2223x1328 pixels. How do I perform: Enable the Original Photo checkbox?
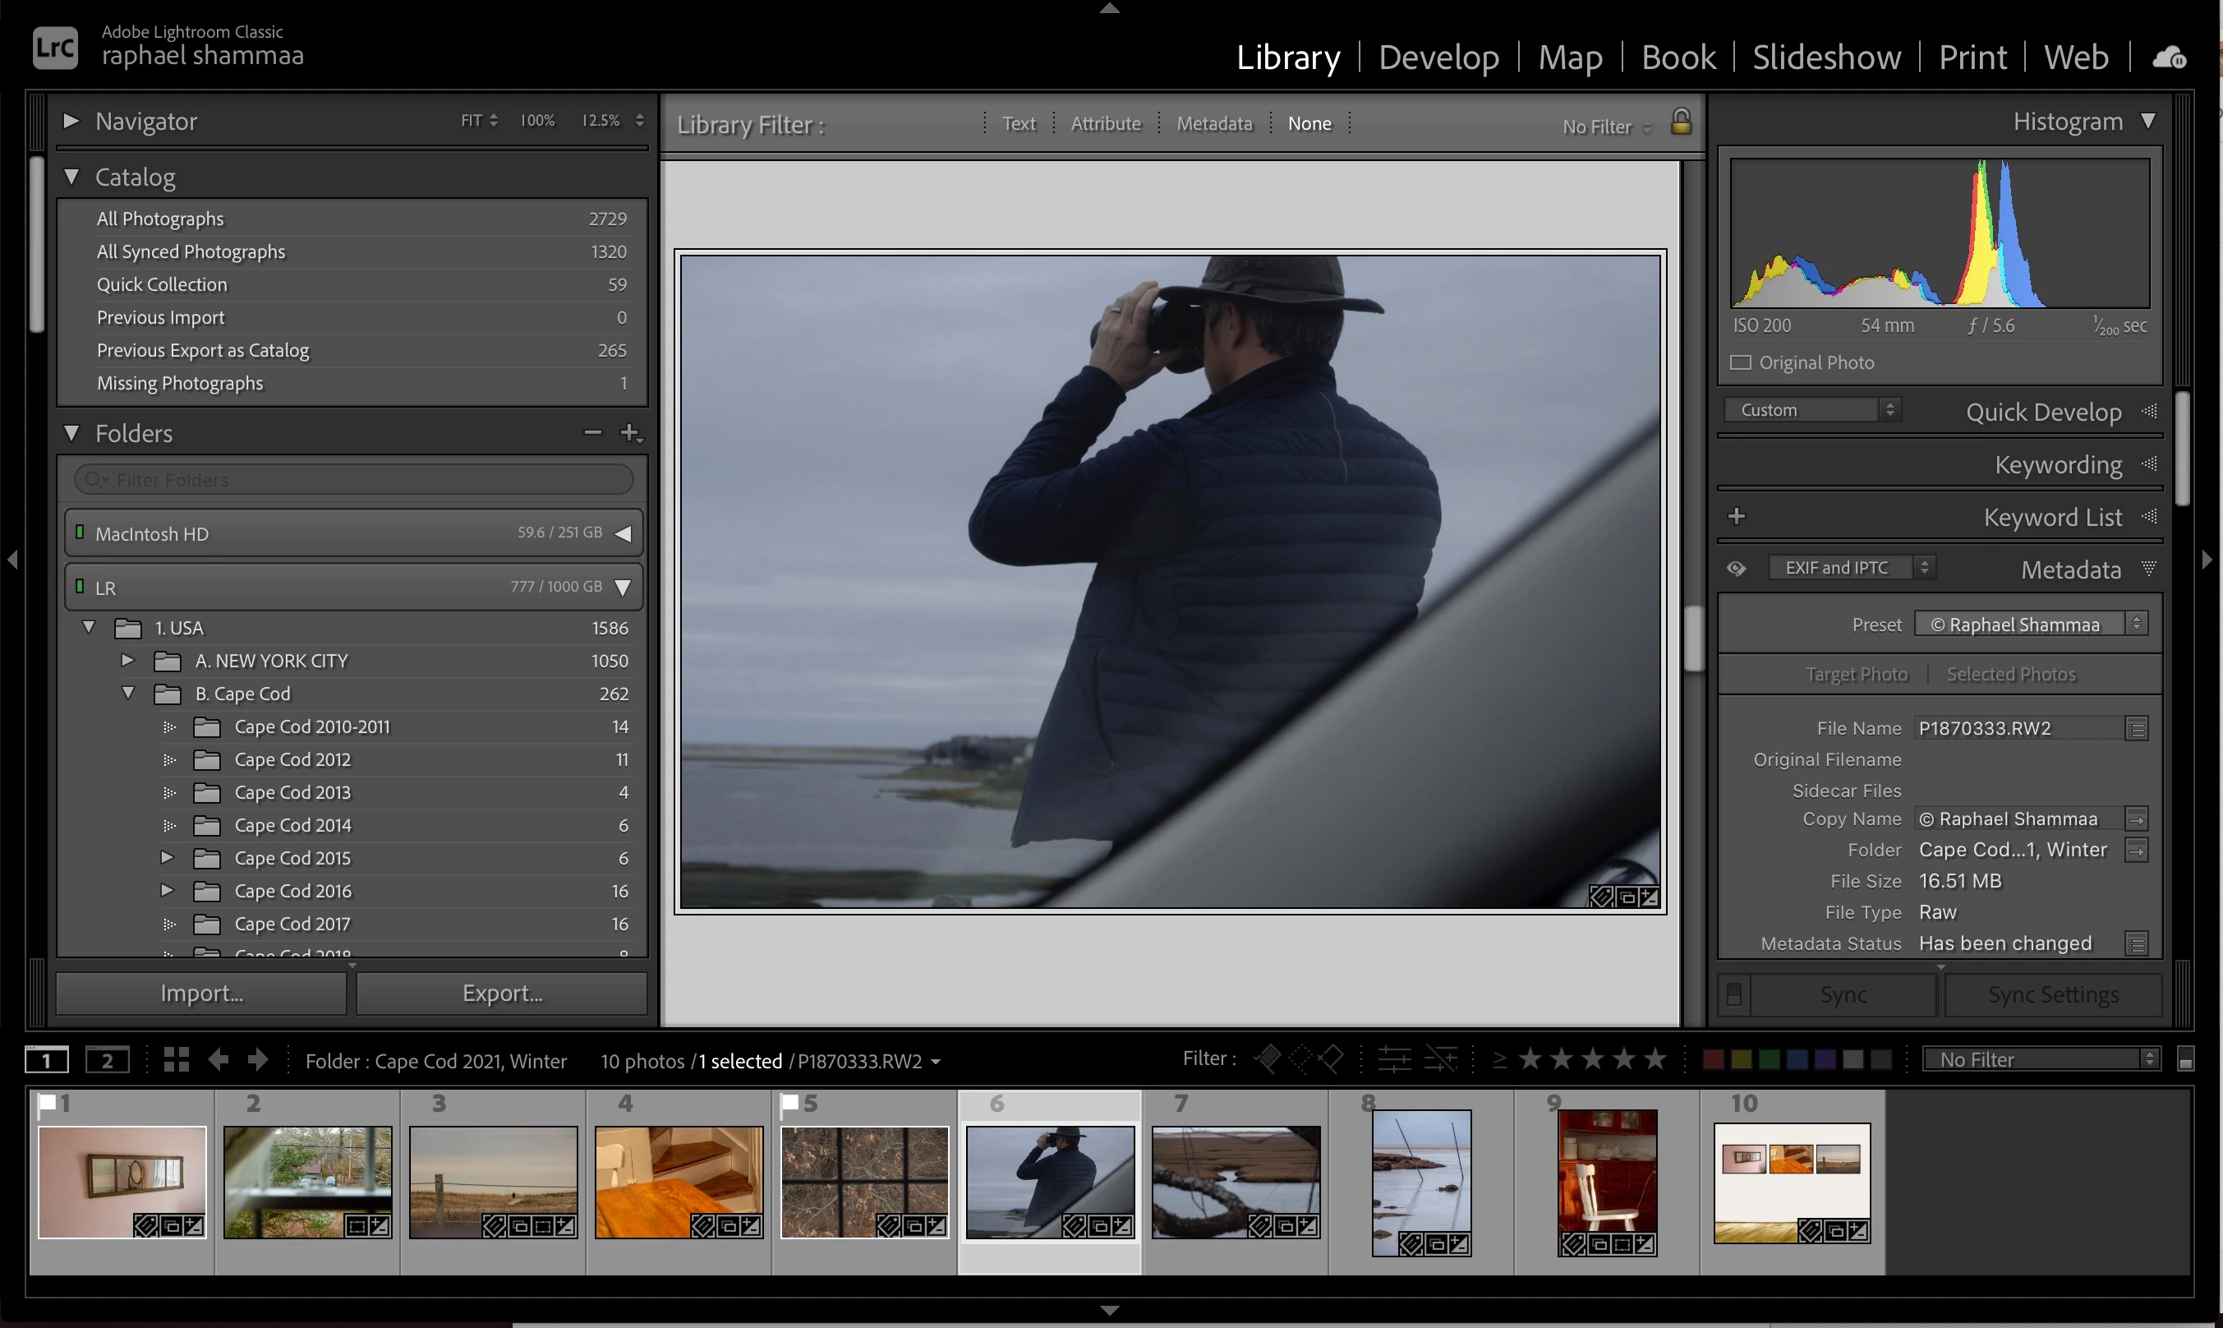(x=1741, y=362)
